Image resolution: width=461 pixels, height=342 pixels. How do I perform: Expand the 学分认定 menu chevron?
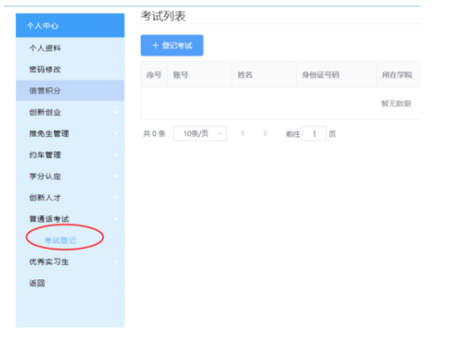116,177
